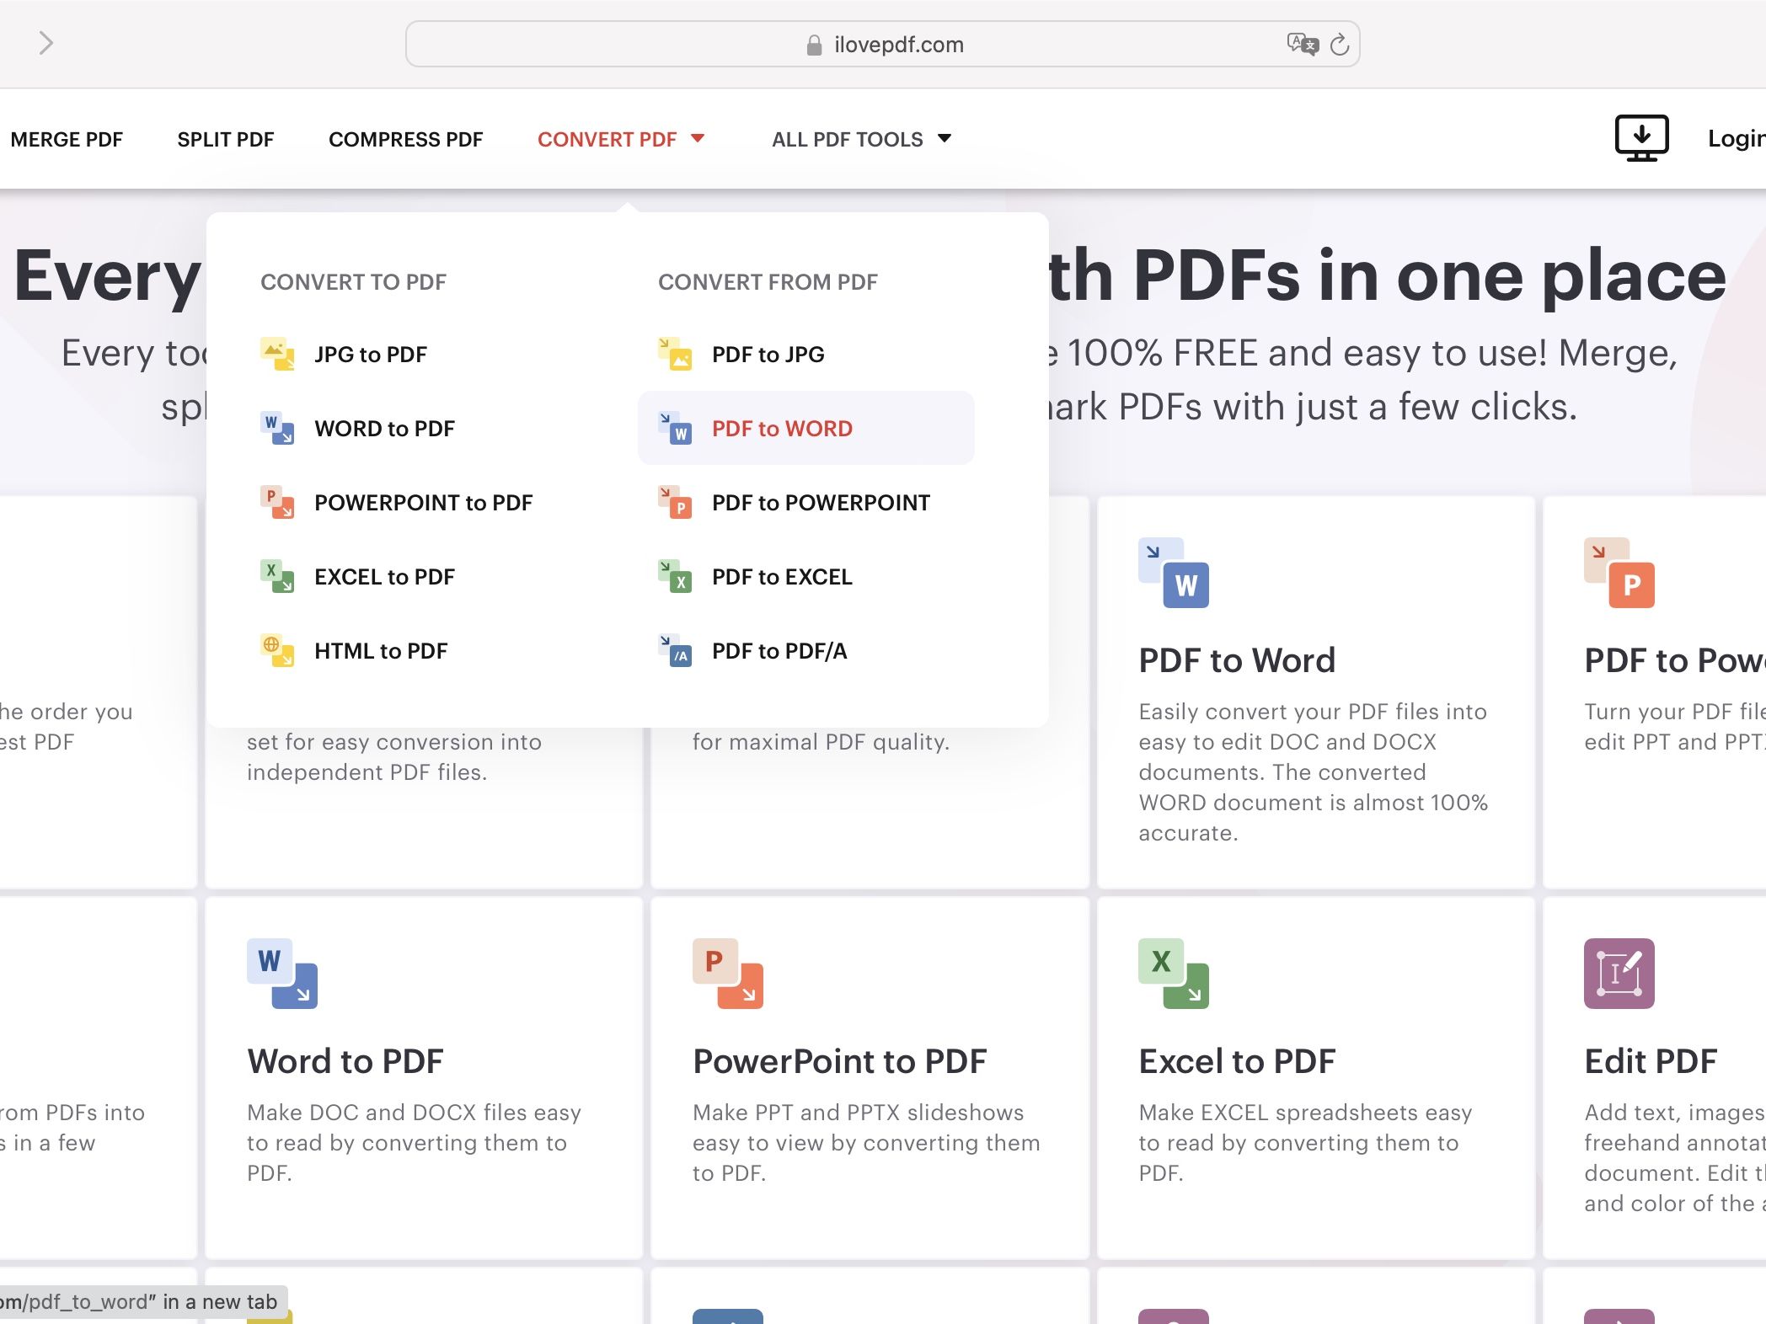Click the browser forward arrow
The width and height of the screenshot is (1766, 1324).
(x=46, y=43)
